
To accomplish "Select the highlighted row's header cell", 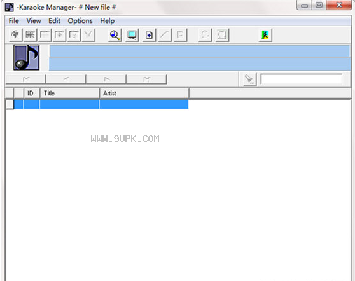I will [x=10, y=104].
